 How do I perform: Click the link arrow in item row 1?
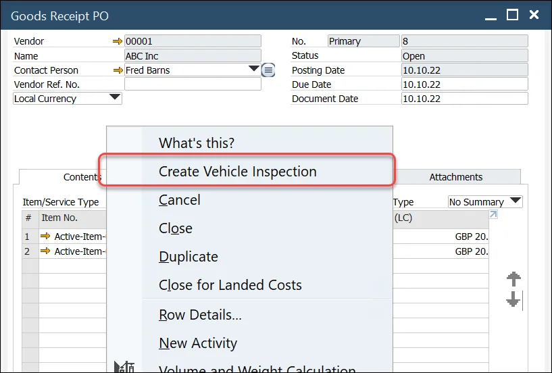point(45,237)
